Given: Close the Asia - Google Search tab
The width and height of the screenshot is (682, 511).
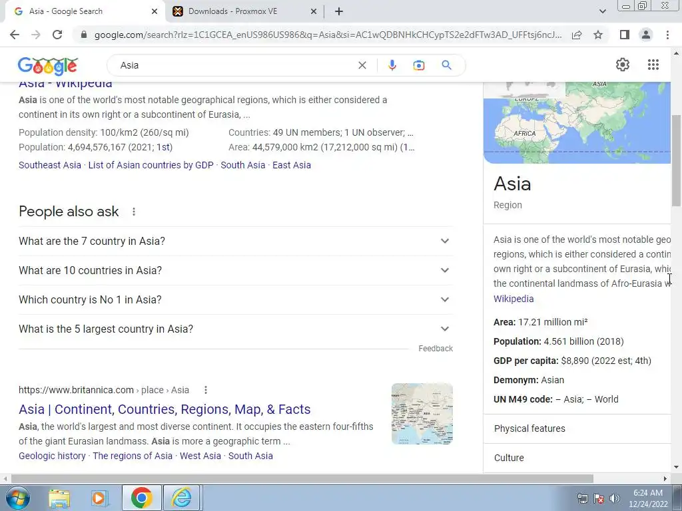Looking at the screenshot, I should coord(155,11).
